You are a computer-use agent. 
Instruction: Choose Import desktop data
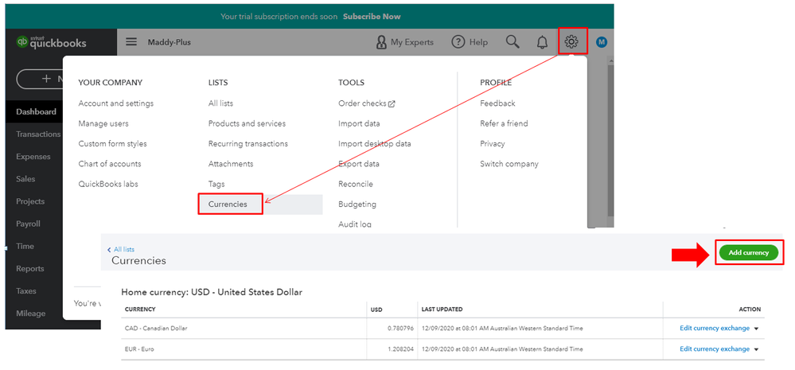(x=375, y=144)
